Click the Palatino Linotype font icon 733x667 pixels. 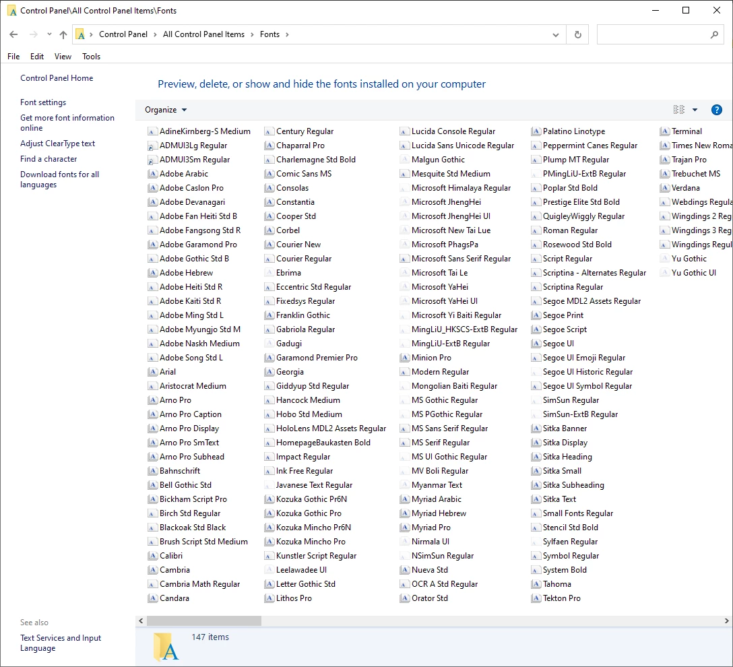(x=536, y=131)
